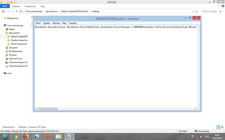The width and height of the screenshot is (225, 140).
Task: Open Изображения in navigation pane
Action: pyautogui.click(x=15, y=51)
